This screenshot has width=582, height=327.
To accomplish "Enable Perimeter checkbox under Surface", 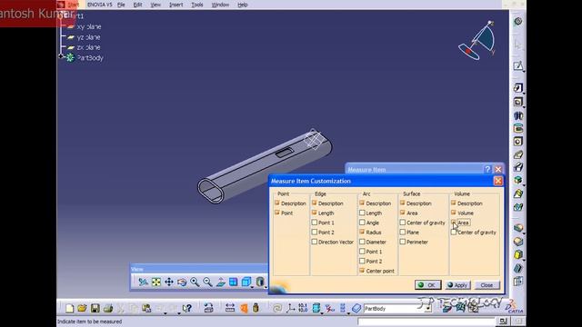I will 403,242.
